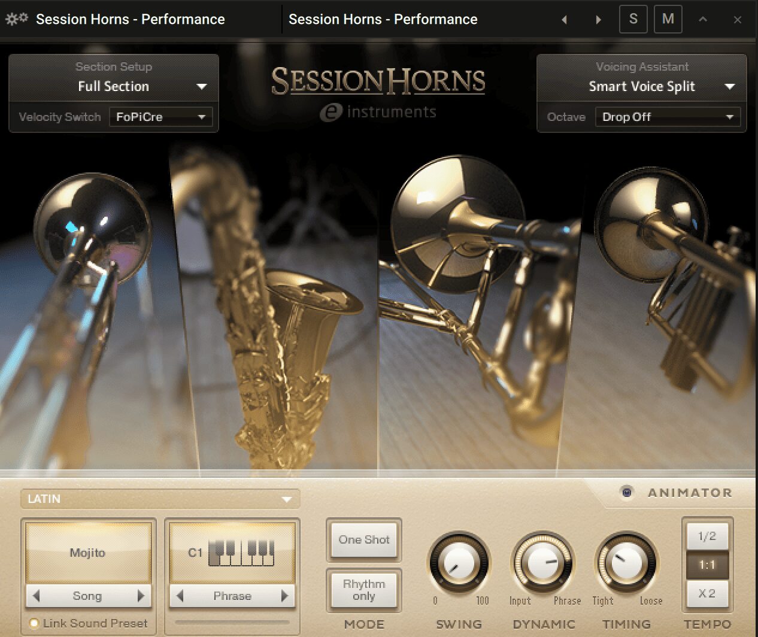Click the ANIMATOR label
The height and width of the screenshot is (637, 758).
690,493
